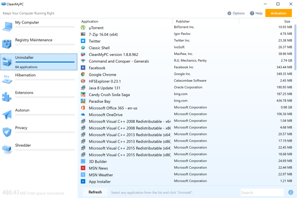Click the Refresh button
297x198 pixels.
95,192
